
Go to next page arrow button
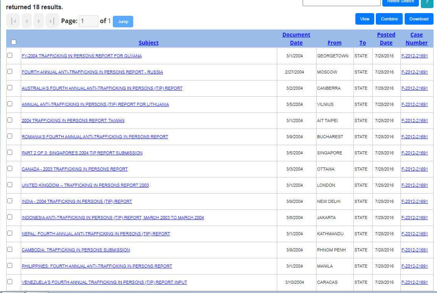[x=39, y=21]
